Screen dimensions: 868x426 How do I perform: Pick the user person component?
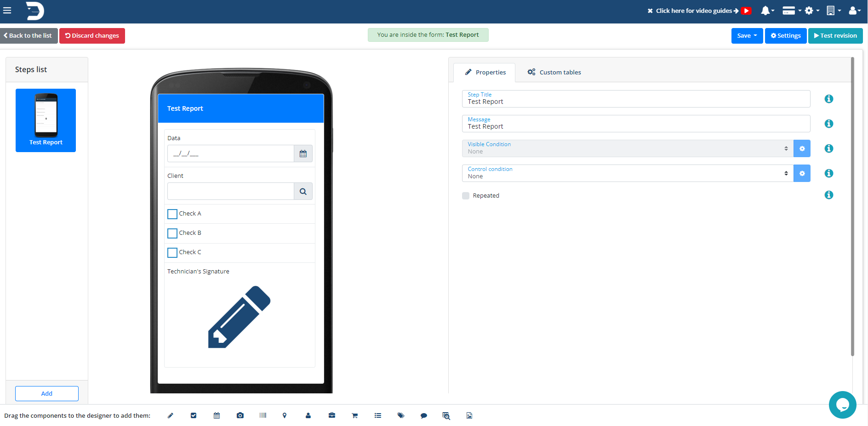pos(308,415)
